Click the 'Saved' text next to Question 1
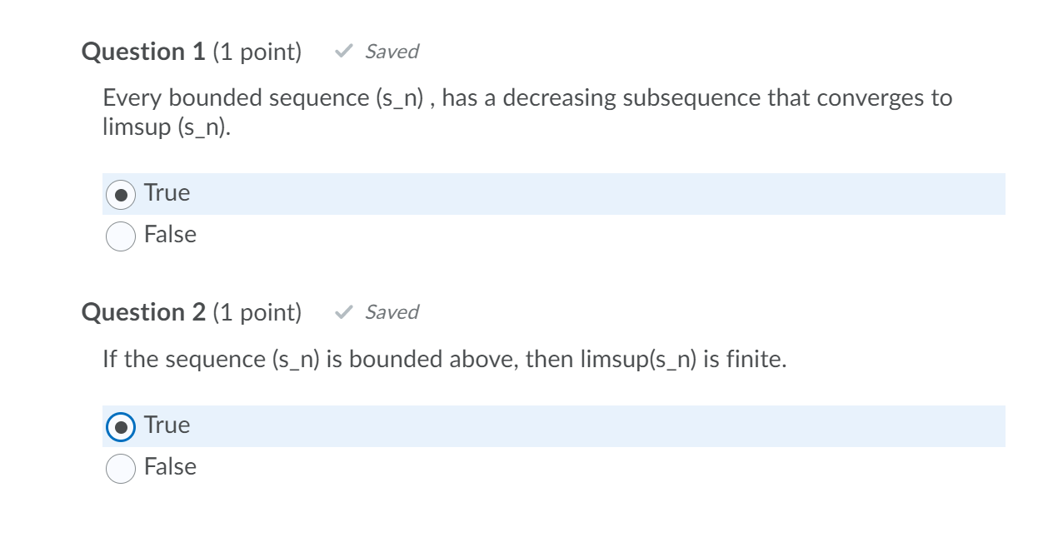This screenshot has width=1048, height=552. coord(390,52)
